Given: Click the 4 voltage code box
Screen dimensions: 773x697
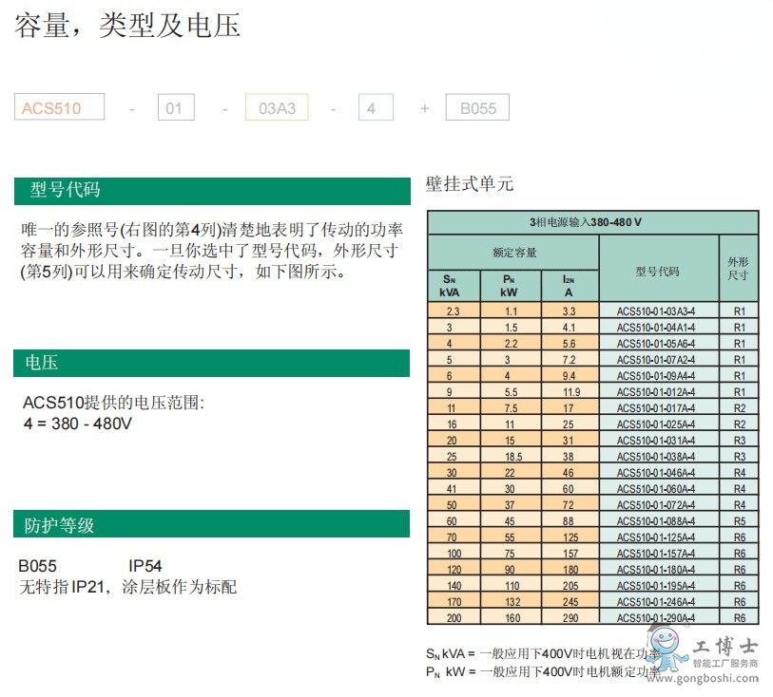Looking at the screenshot, I should 375,107.
